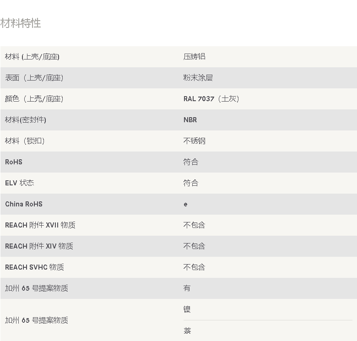Click 不包含 in REACH SVHC row

tap(194, 267)
